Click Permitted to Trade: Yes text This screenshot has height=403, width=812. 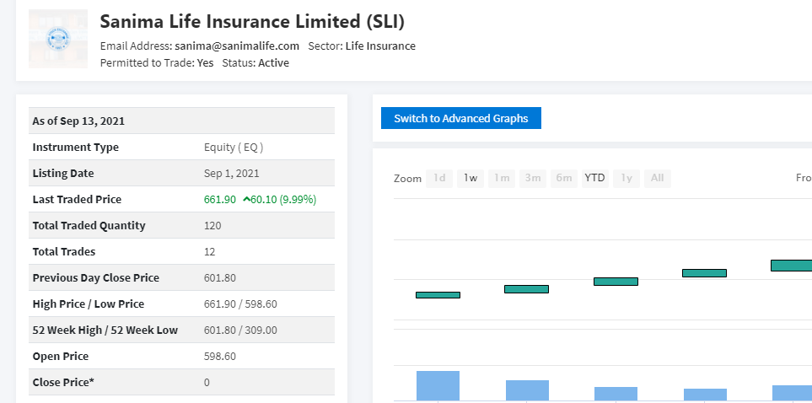tap(157, 62)
